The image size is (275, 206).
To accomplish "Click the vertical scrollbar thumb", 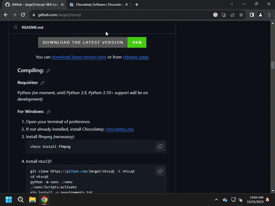I will pos(273,65).
